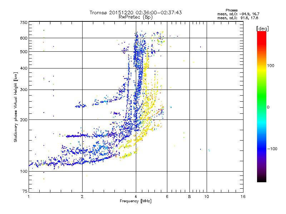Click the 'Phases' header text
286x214 pixels.
tap(231, 10)
